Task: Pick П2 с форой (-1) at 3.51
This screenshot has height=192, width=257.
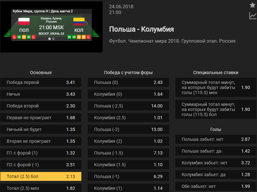Action: pyautogui.click(x=41, y=165)
